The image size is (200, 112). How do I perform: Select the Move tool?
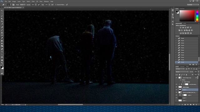[x=2, y=11]
